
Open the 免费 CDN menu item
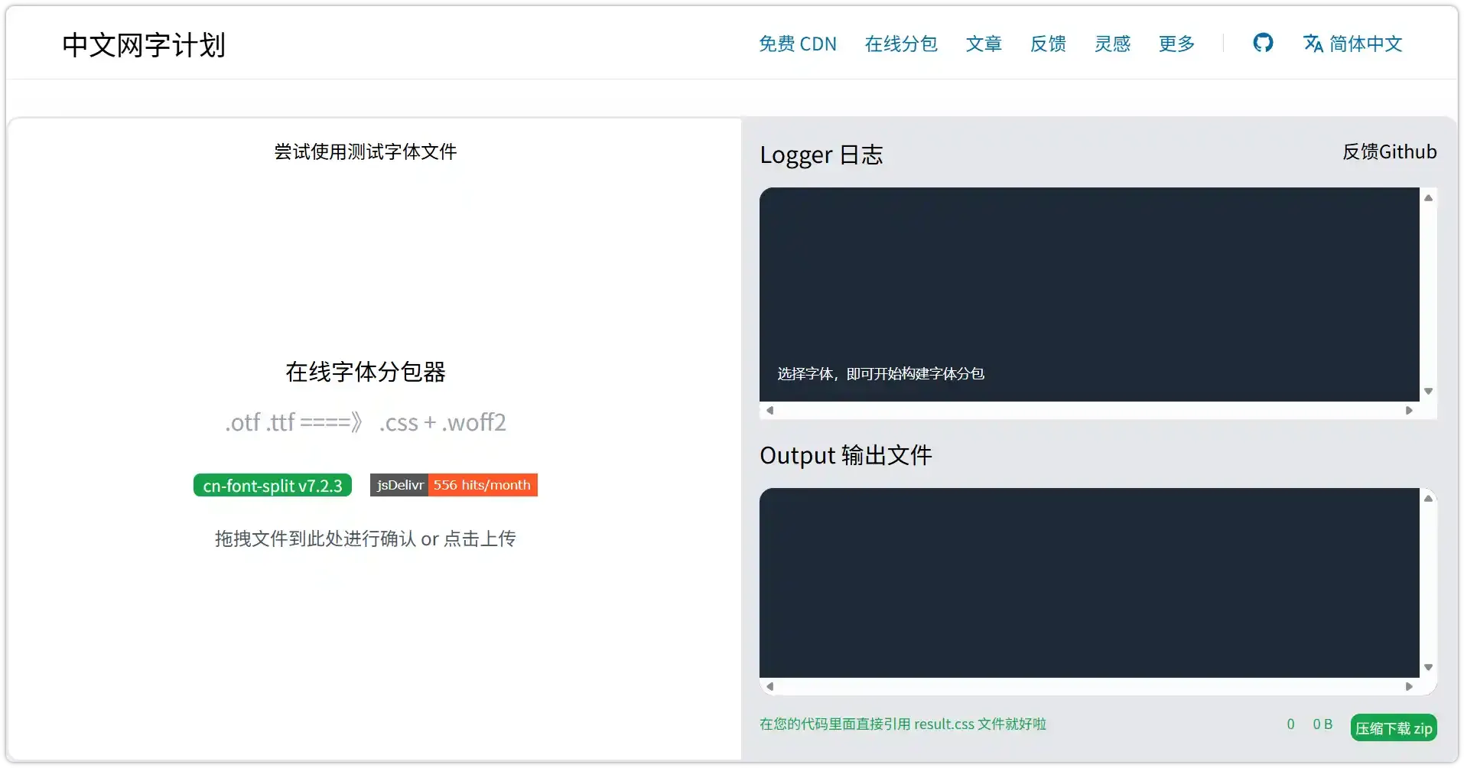(x=797, y=44)
